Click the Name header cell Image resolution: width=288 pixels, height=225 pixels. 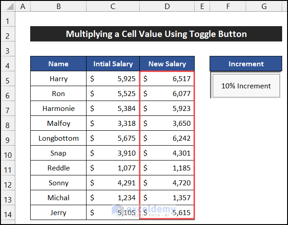click(59, 64)
